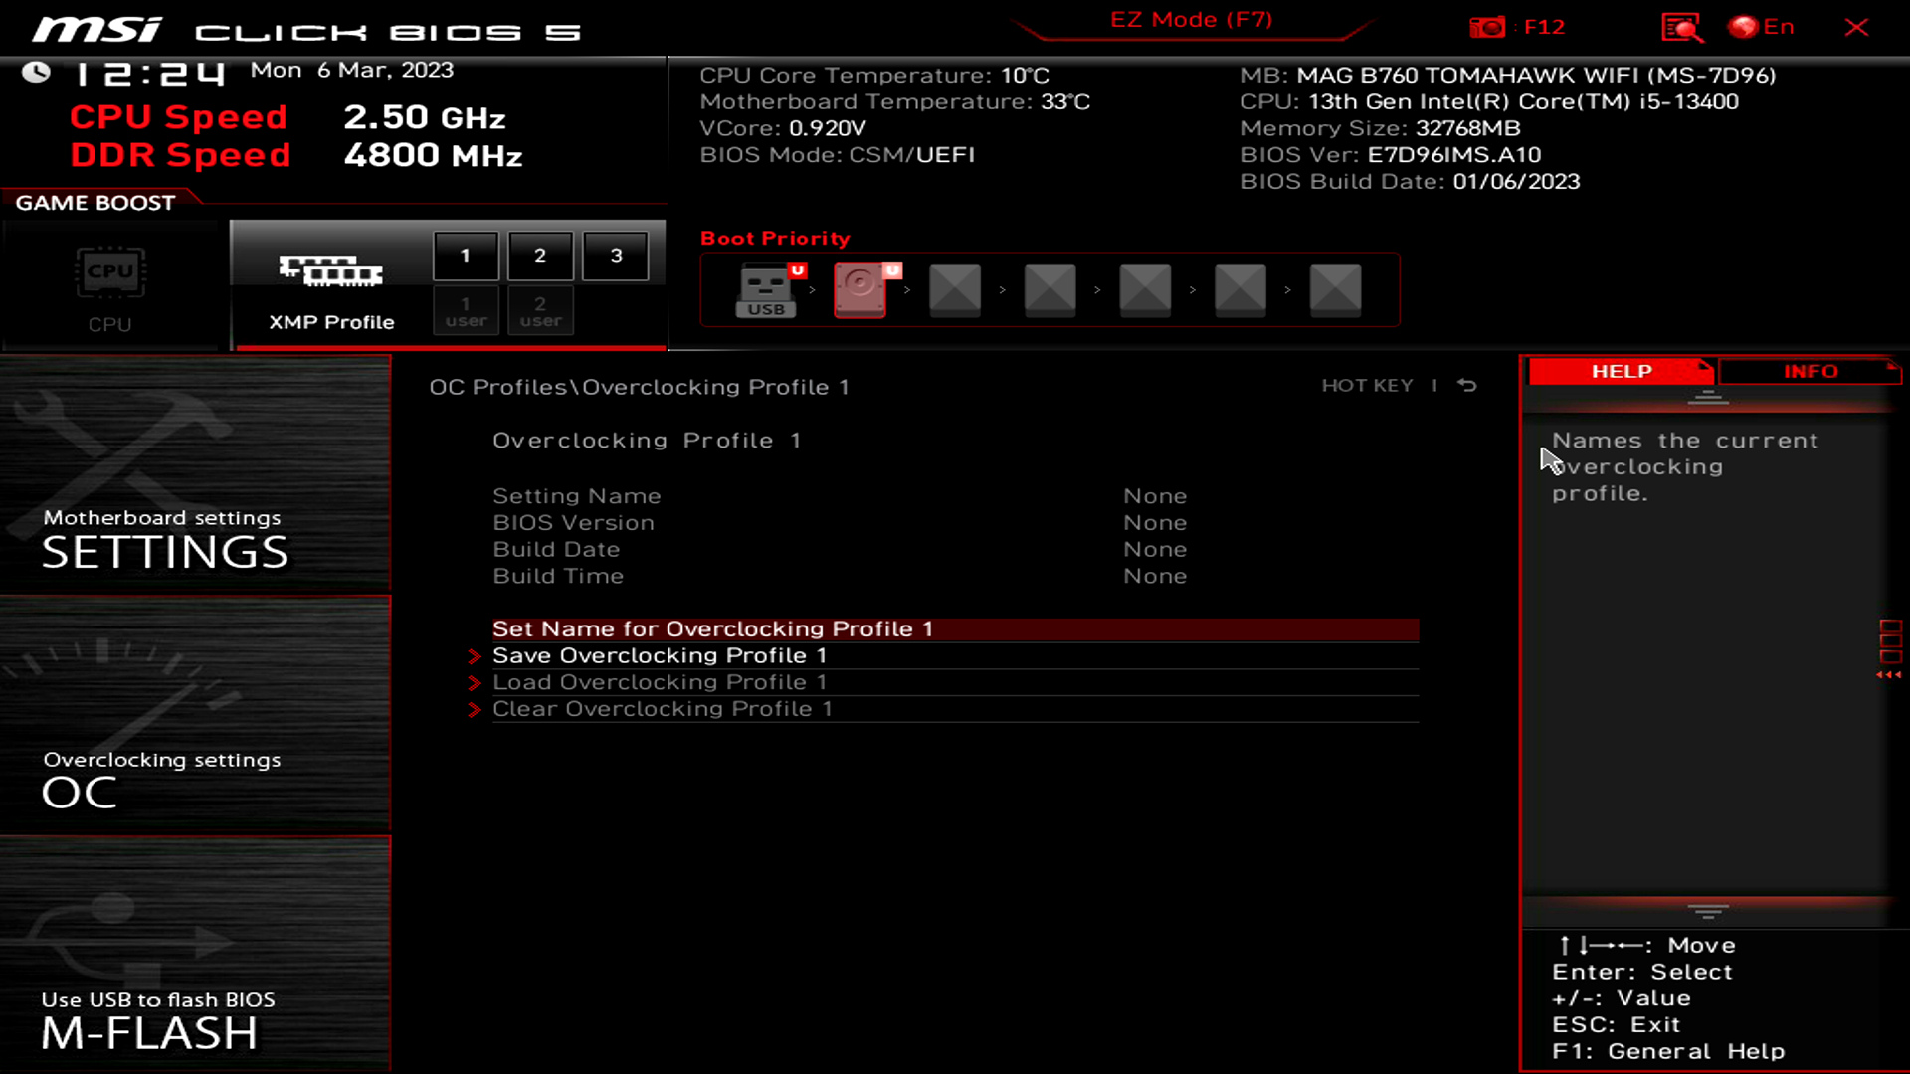
Task: Click Load Overclocking Profile 1 option
Action: (x=660, y=682)
